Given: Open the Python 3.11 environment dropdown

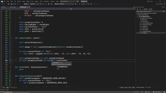Looking at the screenshot, I should 63,4.
